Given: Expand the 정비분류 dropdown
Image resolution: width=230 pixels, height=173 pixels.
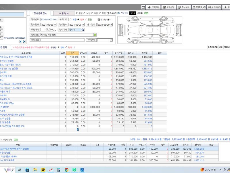Looking at the screenshot, I should [x=111, y=40].
